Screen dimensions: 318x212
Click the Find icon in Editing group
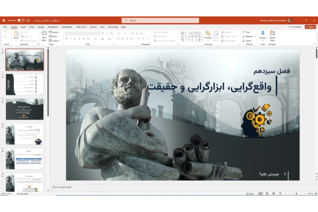pyautogui.click(x=247, y=32)
